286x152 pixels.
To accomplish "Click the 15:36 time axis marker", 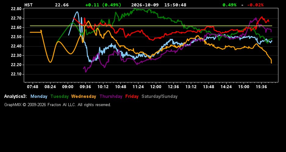I will point(261,87).
